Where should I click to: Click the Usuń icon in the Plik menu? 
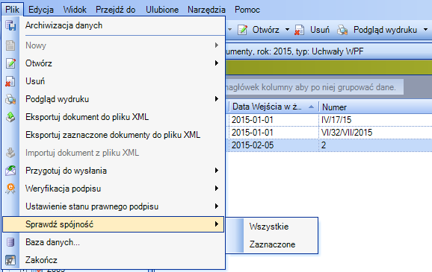coord(10,81)
